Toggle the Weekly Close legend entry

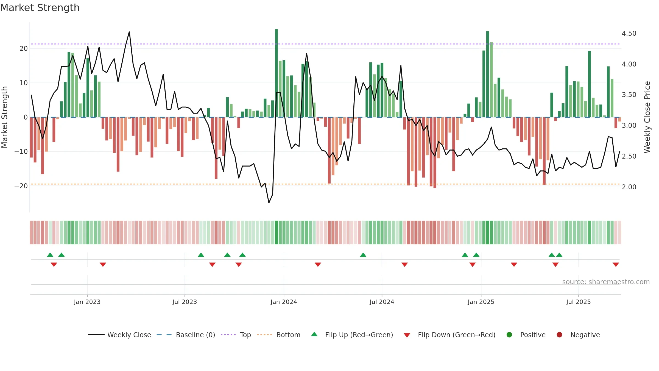click(119, 335)
